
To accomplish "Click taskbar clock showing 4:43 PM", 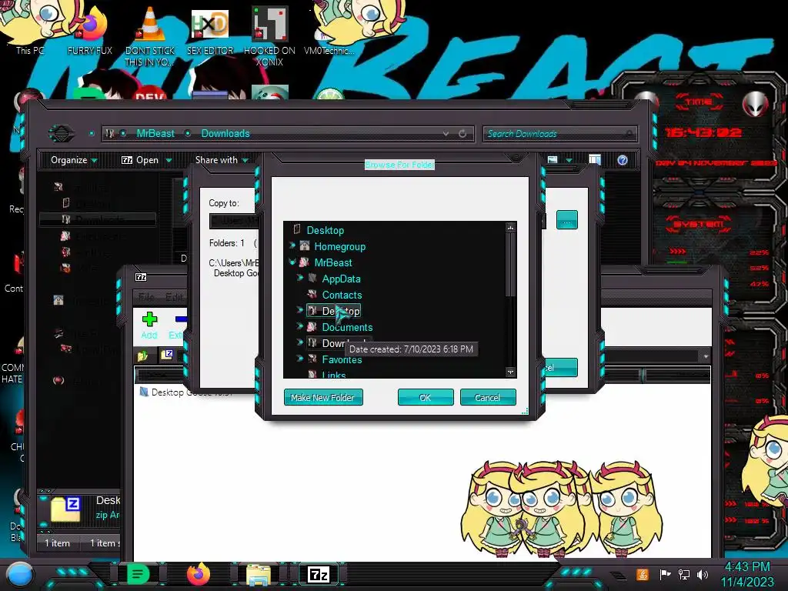I will [x=746, y=574].
